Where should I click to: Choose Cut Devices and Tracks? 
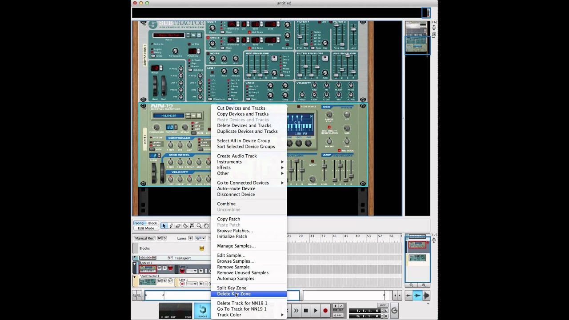point(249,108)
